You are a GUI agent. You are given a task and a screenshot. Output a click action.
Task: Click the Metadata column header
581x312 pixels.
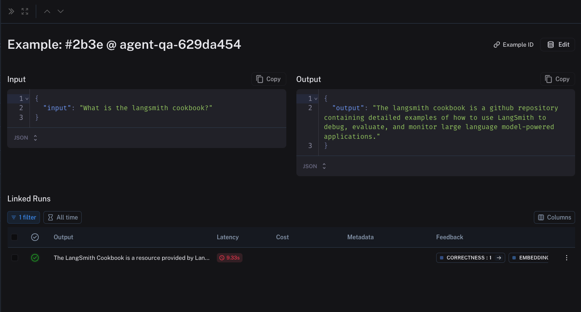(360, 237)
